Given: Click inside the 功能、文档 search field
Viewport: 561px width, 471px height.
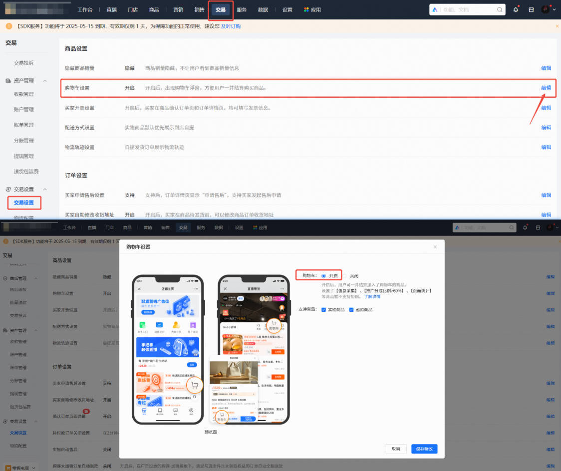Looking at the screenshot, I should pos(464,9).
